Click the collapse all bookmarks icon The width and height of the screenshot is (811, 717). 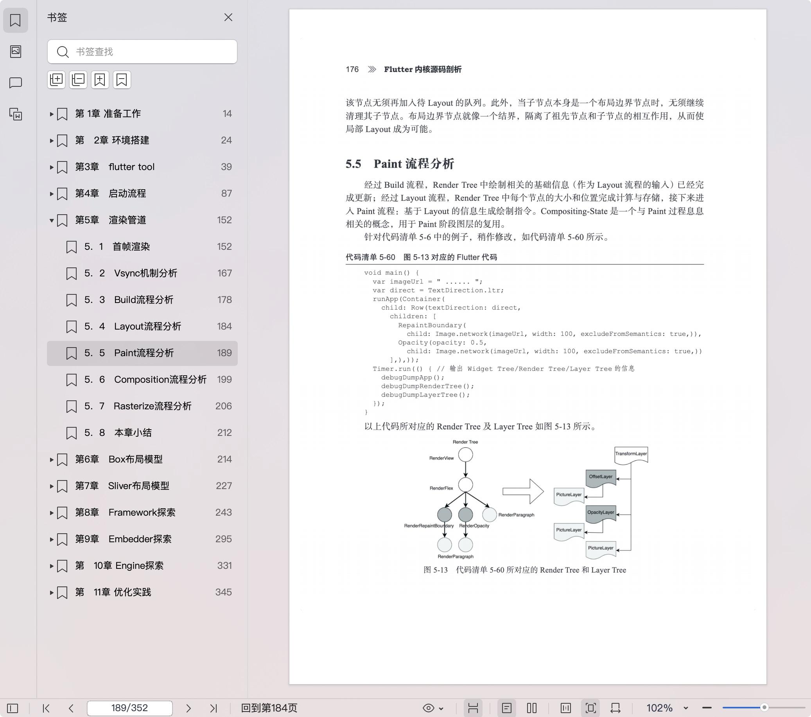tap(78, 80)
